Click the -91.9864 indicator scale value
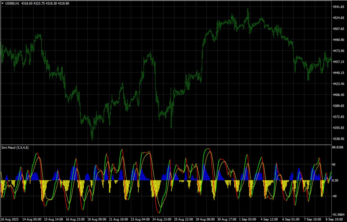The image size is (347, 222). (x=339, y=215)
